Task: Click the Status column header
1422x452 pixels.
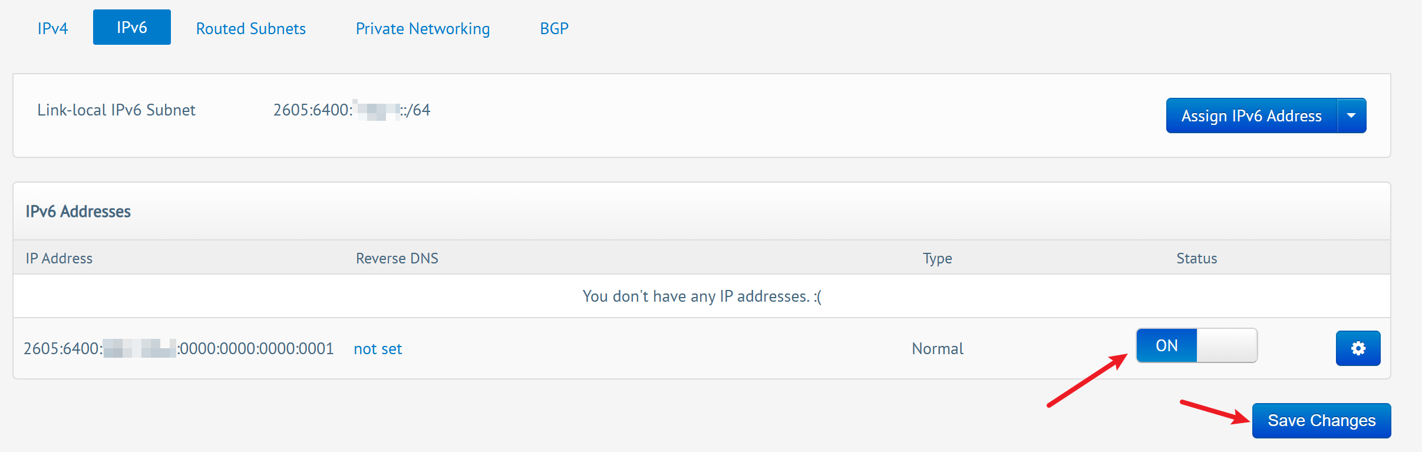Action: (1196, 258)
